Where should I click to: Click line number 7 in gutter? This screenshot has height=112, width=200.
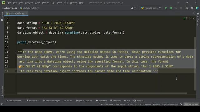click(7, 23)
